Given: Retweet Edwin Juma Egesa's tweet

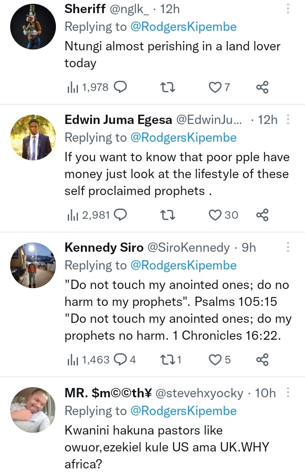Looking at the screenshot, I should pyautogui.click(x=169, y=215).
